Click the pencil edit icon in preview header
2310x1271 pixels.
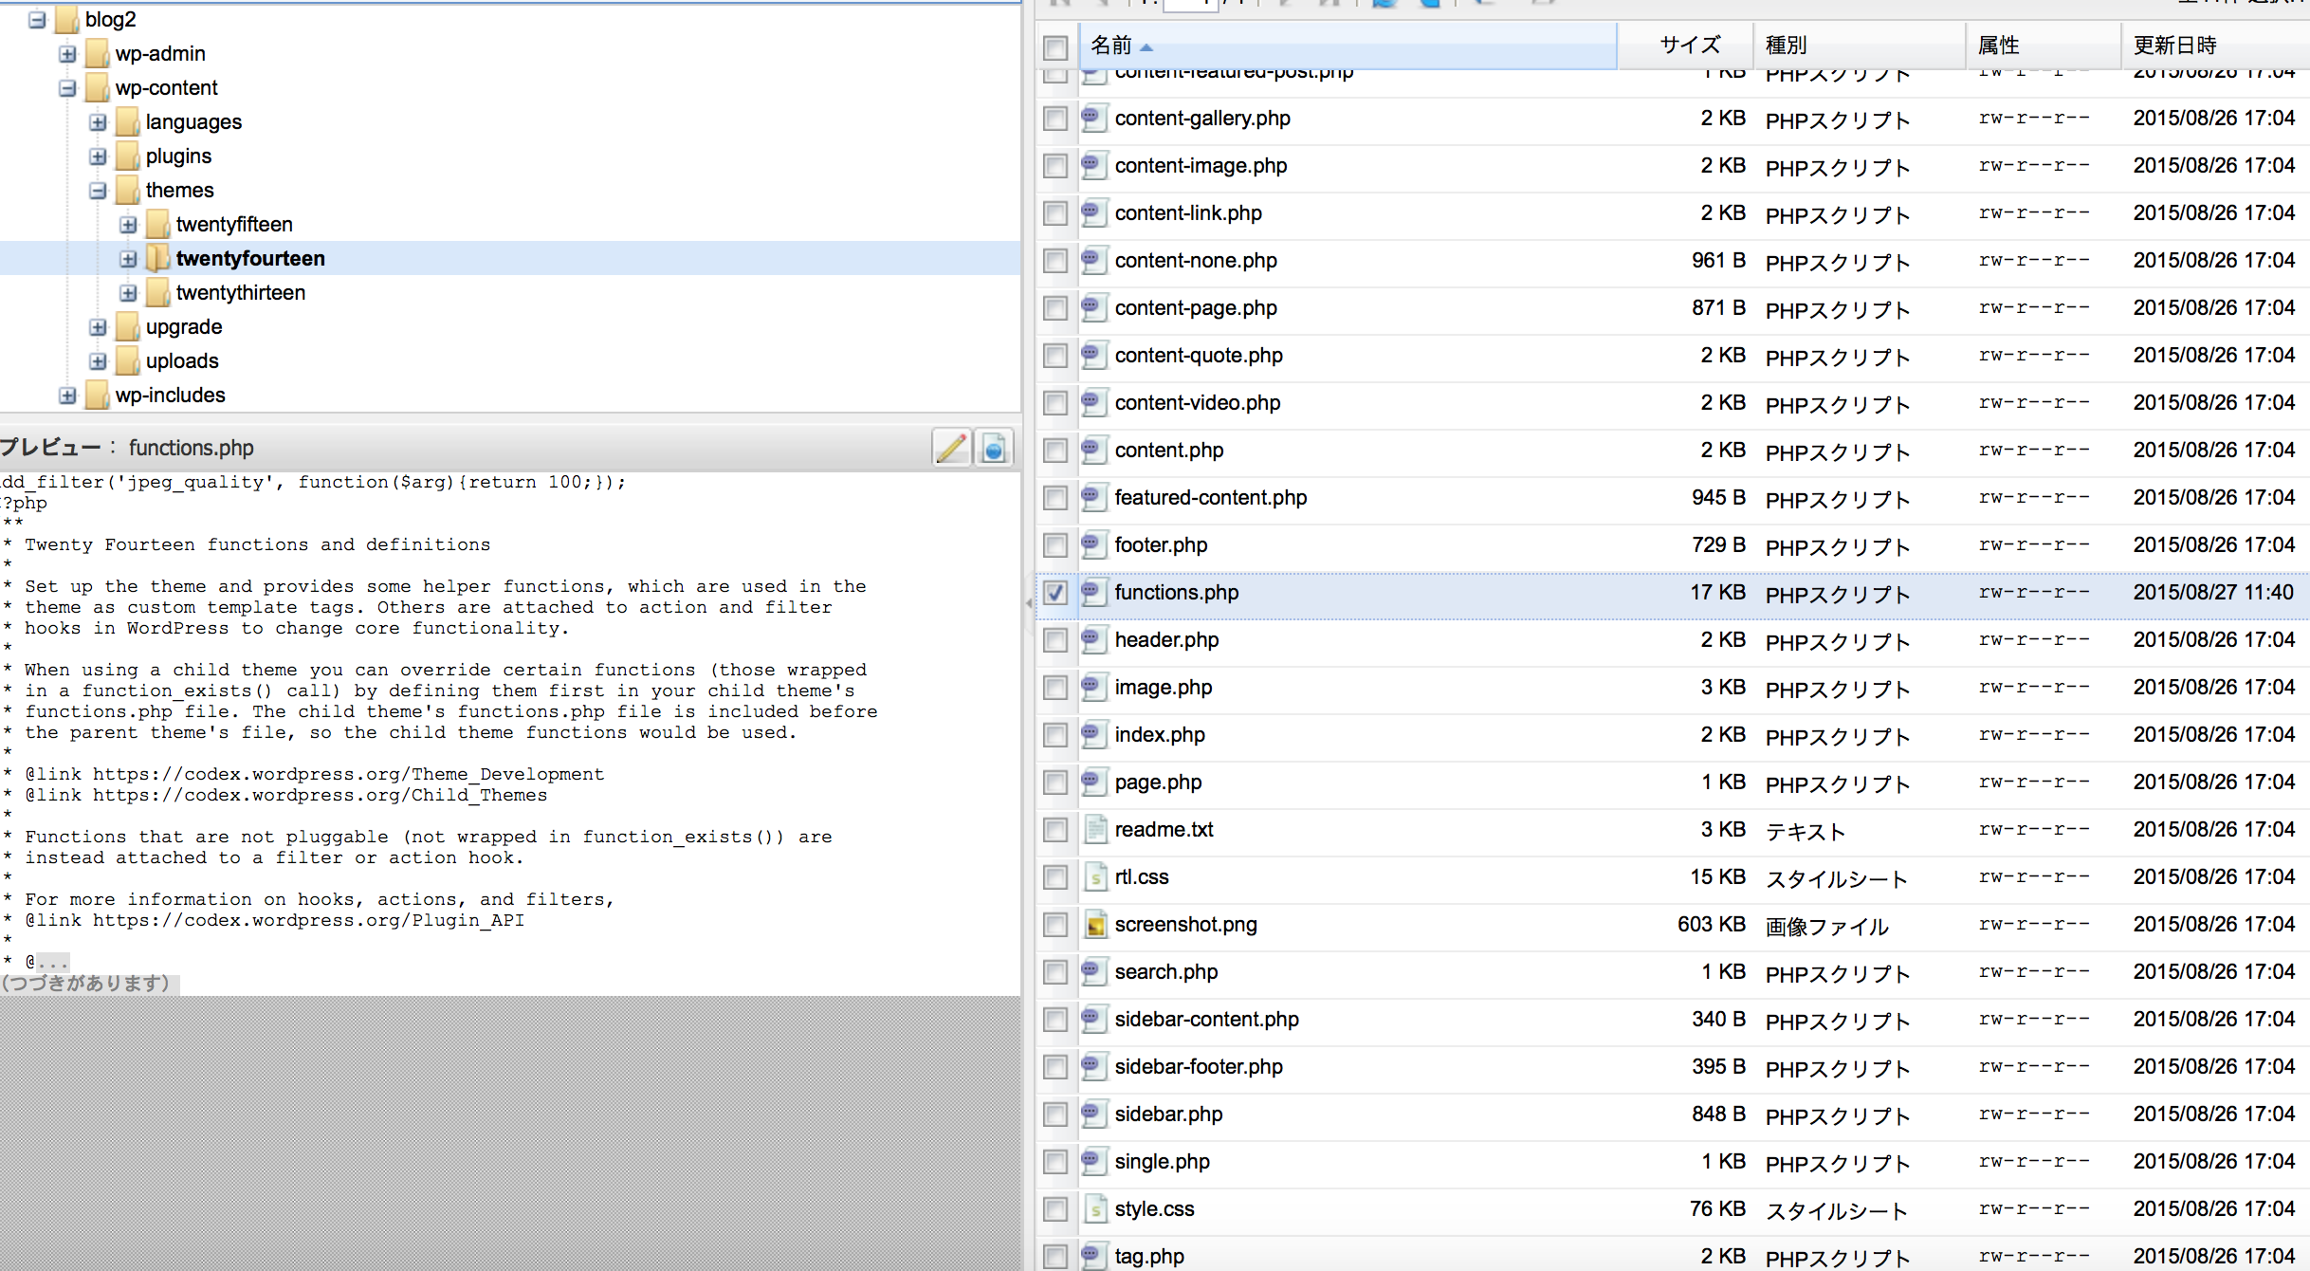[951, 447]
